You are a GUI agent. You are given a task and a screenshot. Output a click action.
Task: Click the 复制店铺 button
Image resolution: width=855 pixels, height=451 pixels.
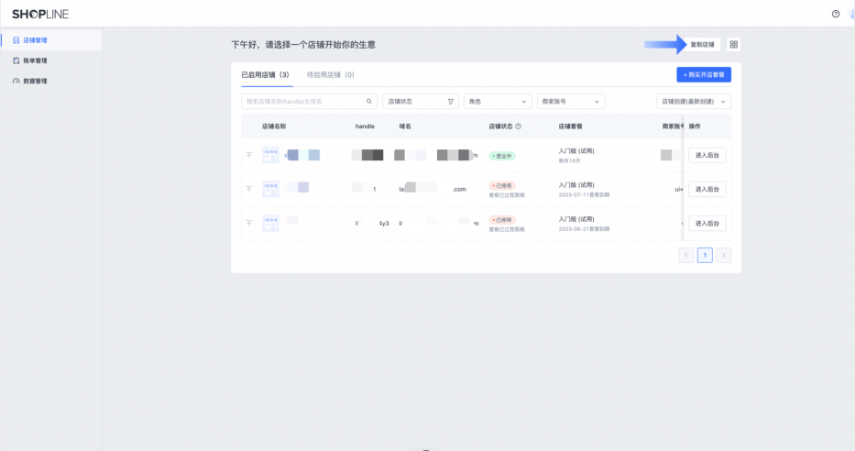coord(703,44)
